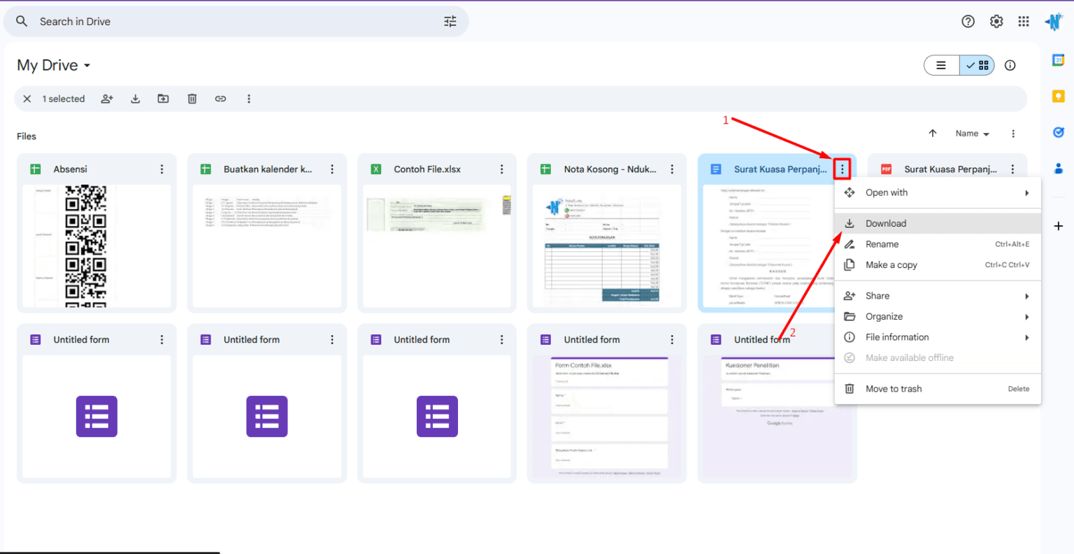Toggle the details pane open

click(1010, 65)
